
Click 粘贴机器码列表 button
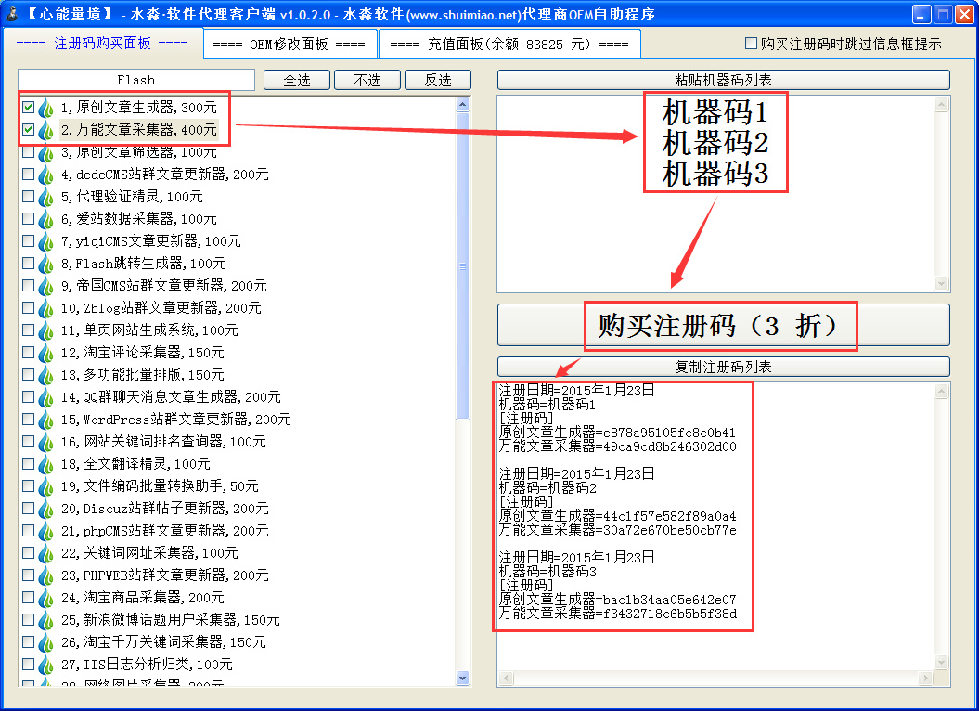[724, 80]
